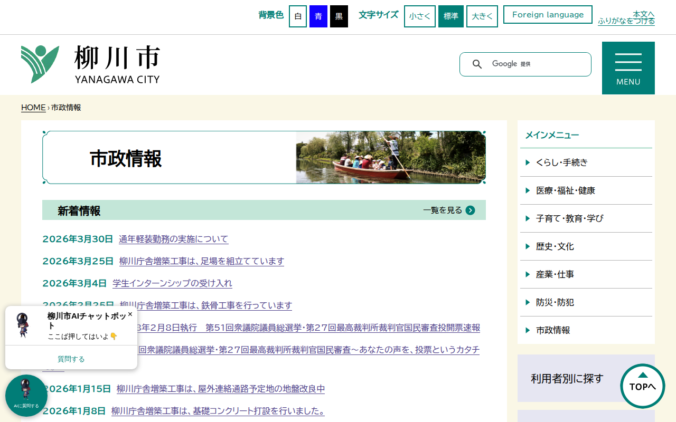This screenshot has height=422, width=676.
Task: Open the あなたの声を、投票というカタチ link
Action: coord(309,350)
